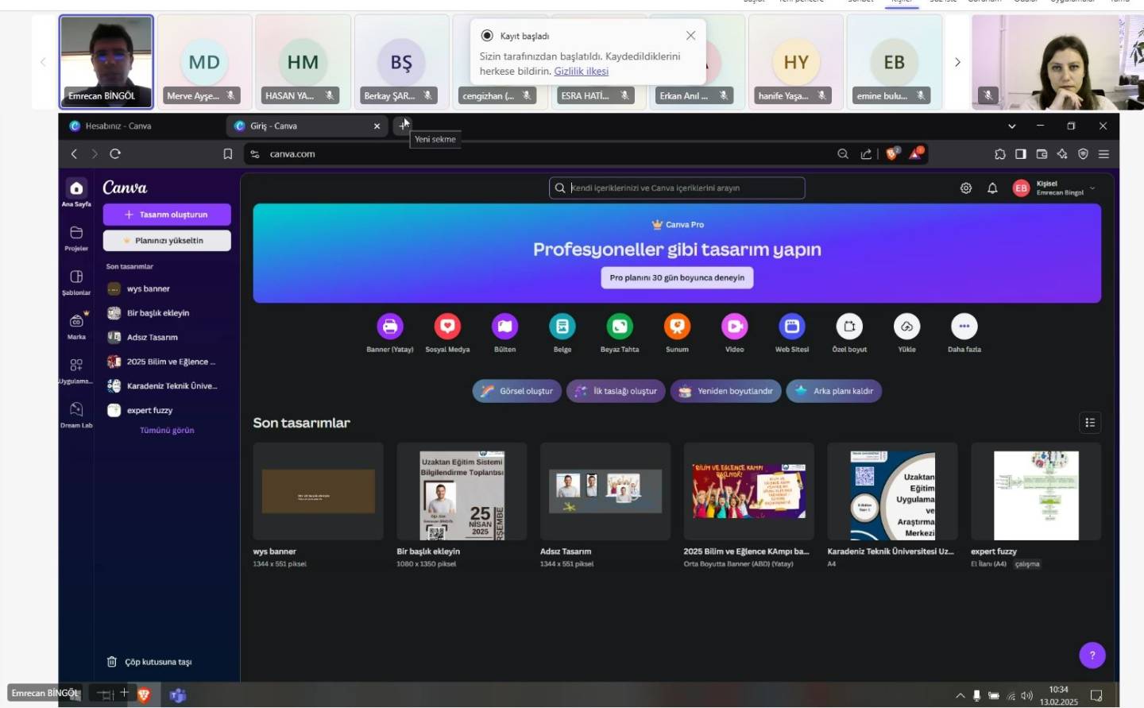Click the Brave Shields lion icon
This screenshot has width=1144, height=708.
click(892, 153)
